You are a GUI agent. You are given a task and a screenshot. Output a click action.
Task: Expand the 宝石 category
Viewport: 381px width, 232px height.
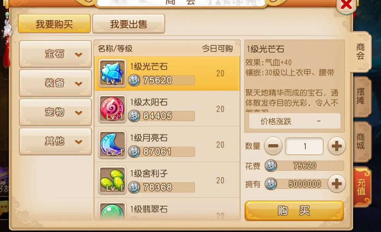55,54
